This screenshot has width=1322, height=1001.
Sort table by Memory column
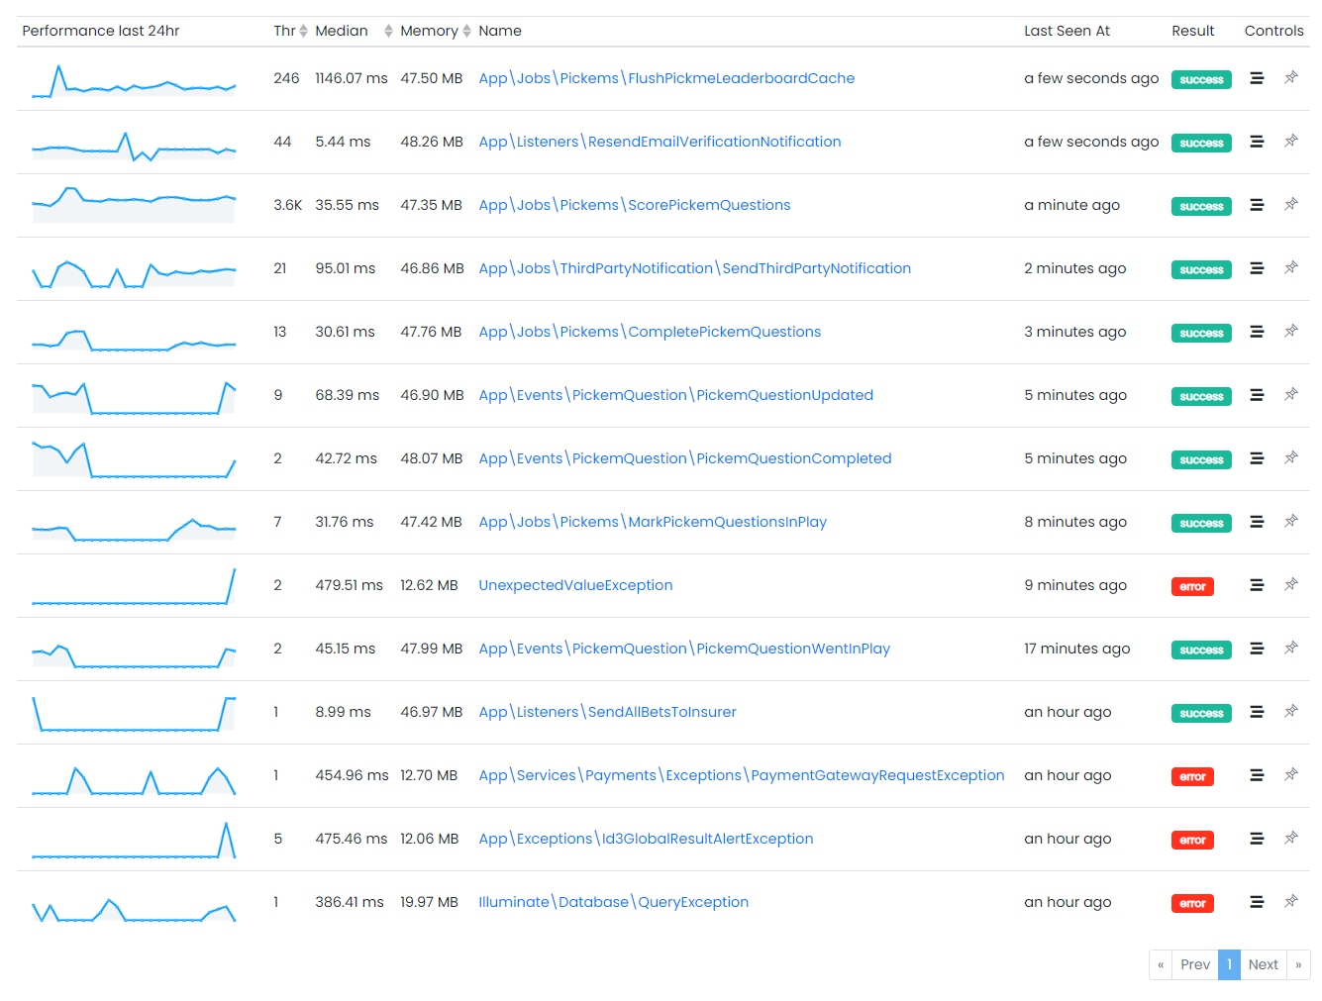[x=467, y=31]
